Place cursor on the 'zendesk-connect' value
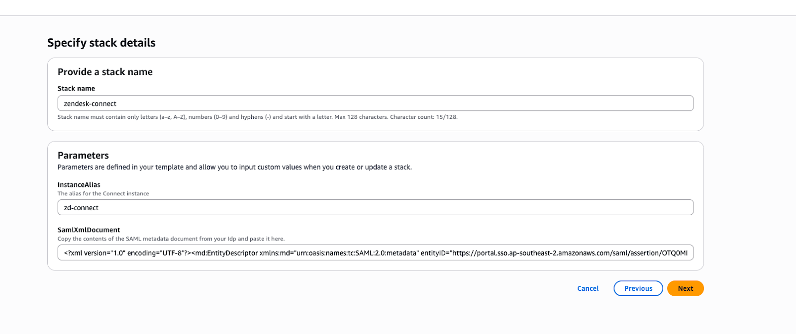 [90, 104]
